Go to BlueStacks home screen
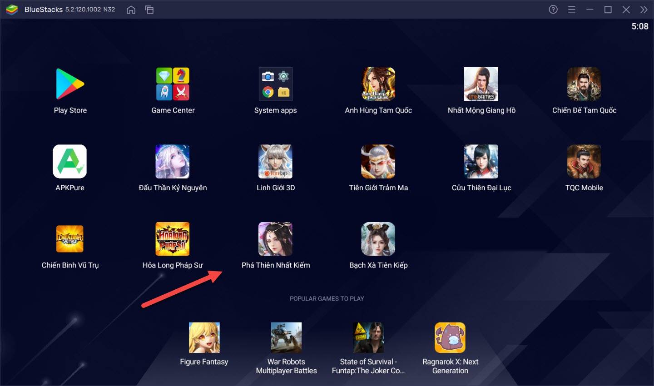The image size is (654, 386). 131,10
